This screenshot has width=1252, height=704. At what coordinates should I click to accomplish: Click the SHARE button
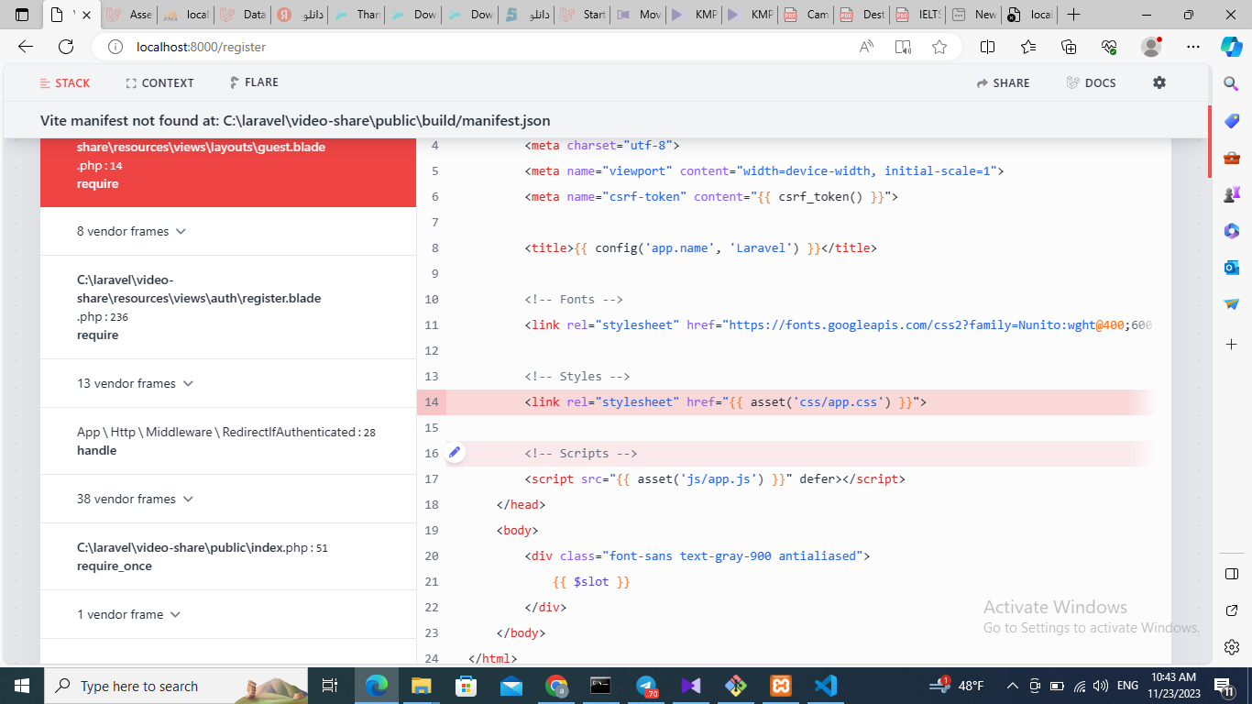click(1003, 82)
